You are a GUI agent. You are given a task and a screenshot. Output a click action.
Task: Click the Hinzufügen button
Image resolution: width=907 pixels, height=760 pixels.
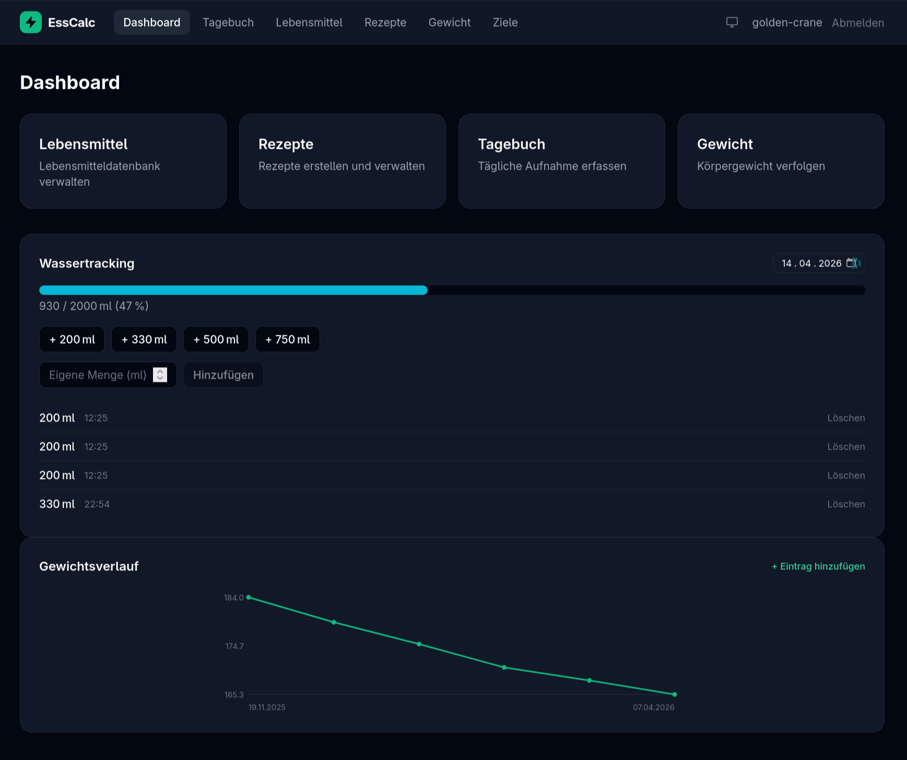pos(223,375)
